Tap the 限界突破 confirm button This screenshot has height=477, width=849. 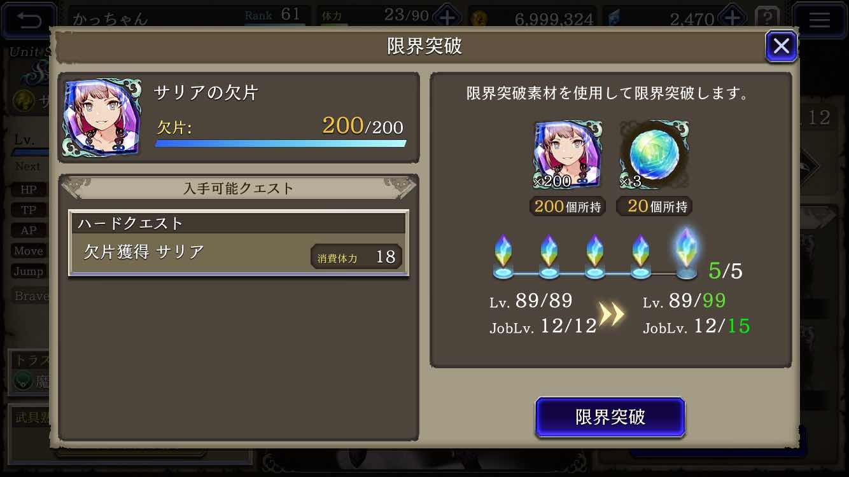[610, 417]
